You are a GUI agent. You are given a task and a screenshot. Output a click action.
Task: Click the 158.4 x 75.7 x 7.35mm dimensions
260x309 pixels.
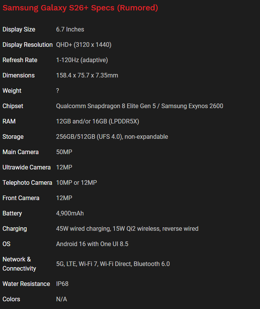tap(87, 76)
